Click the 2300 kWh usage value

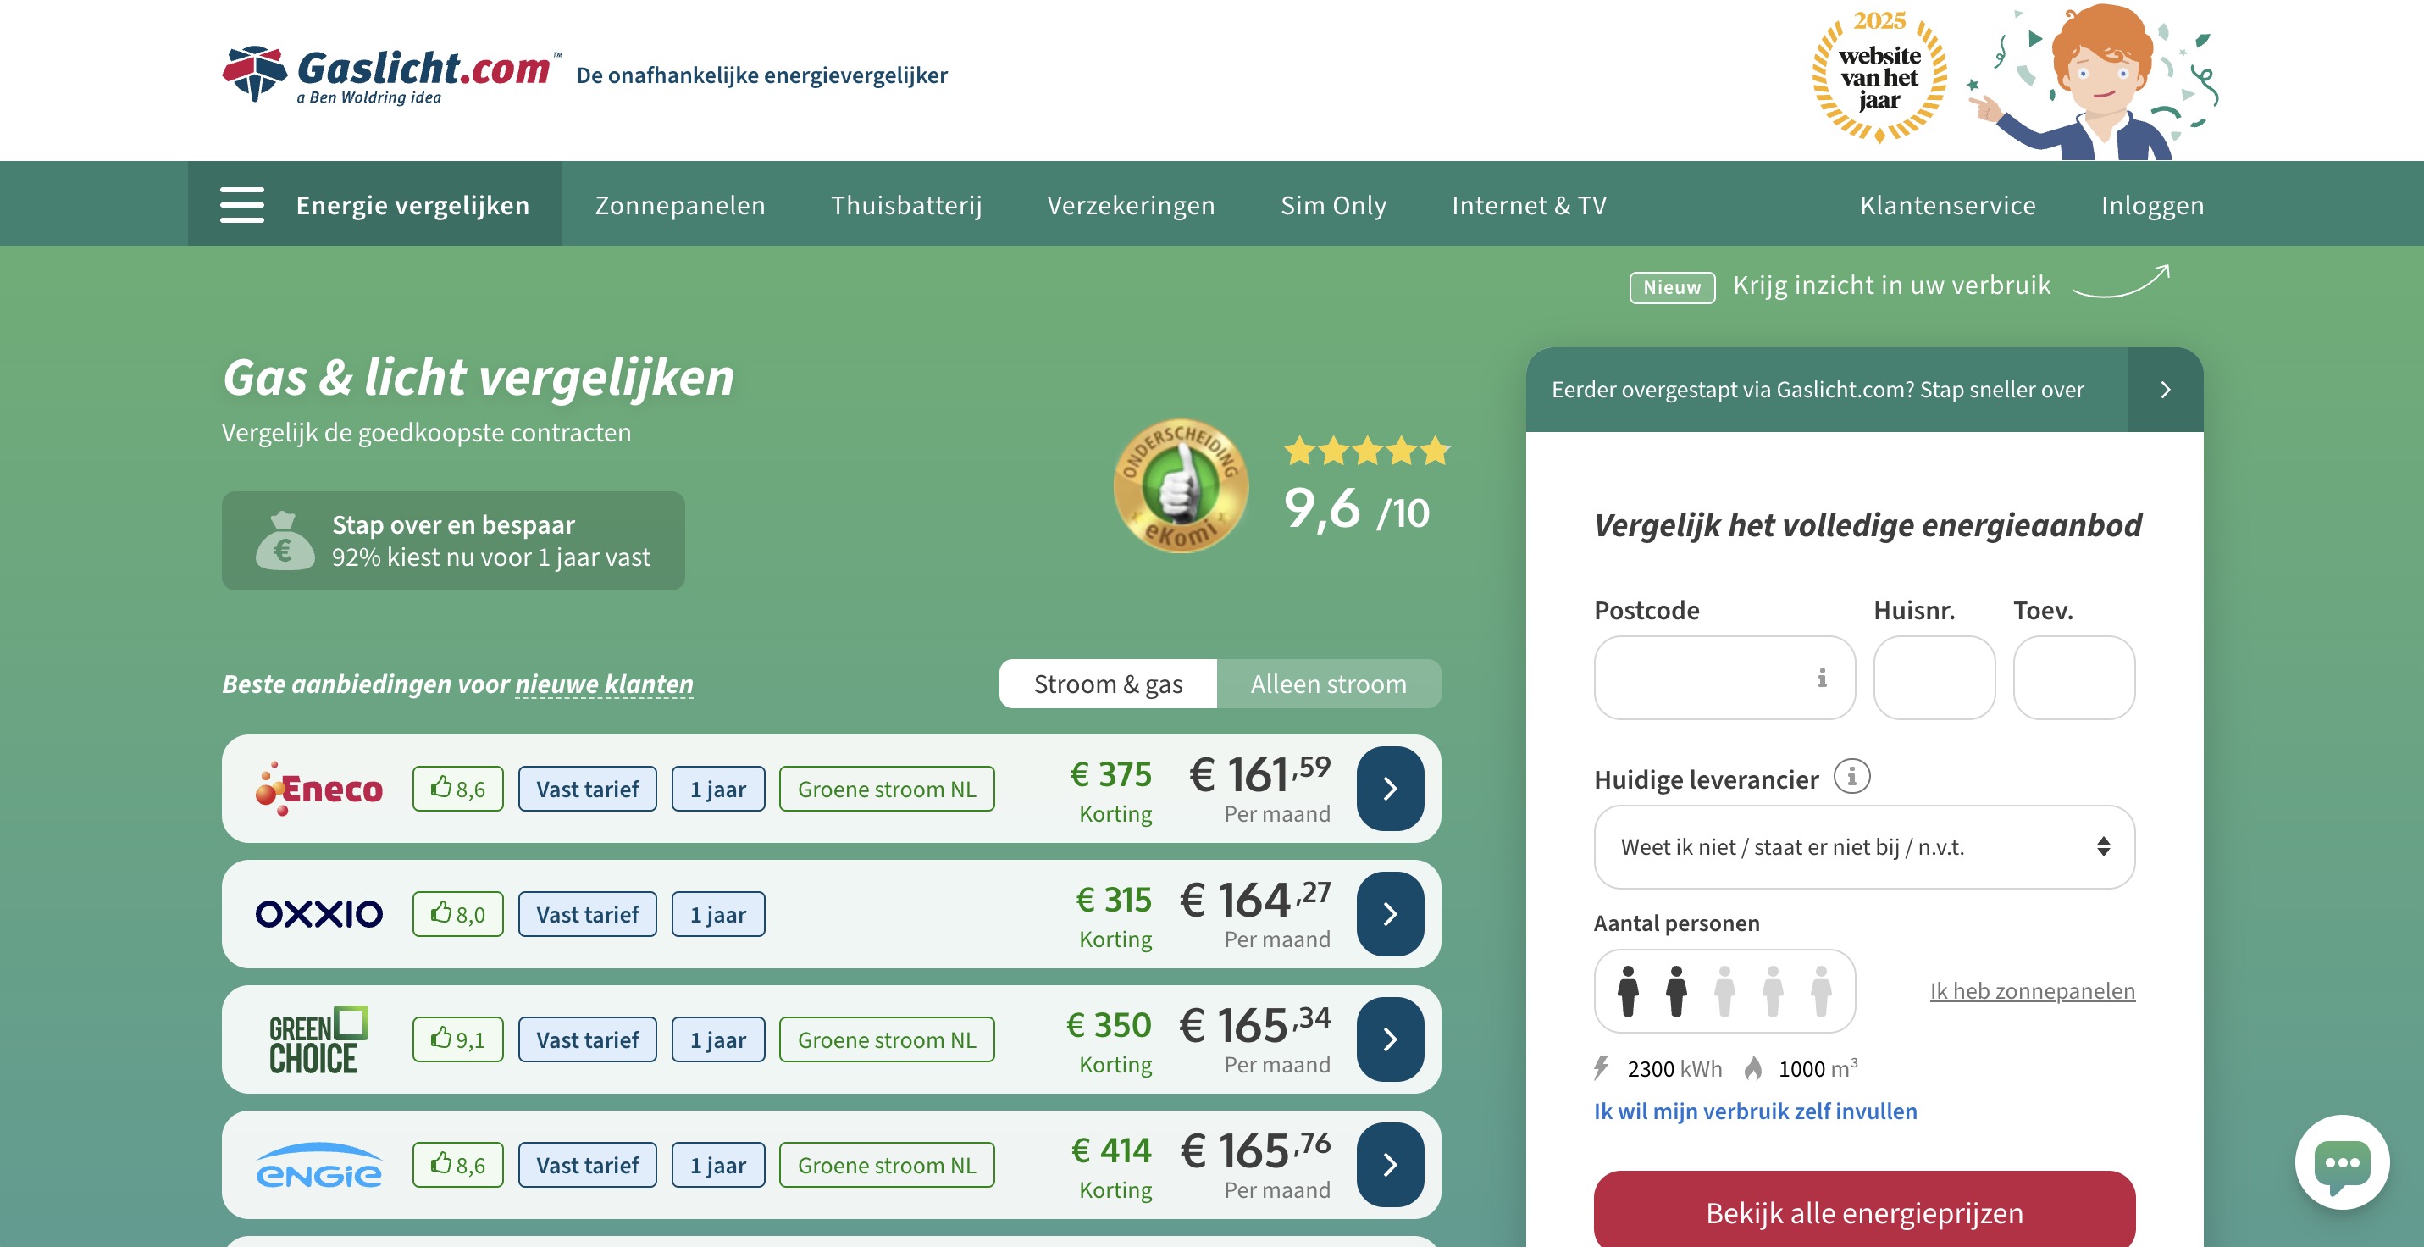[x=1674, y=1069]
